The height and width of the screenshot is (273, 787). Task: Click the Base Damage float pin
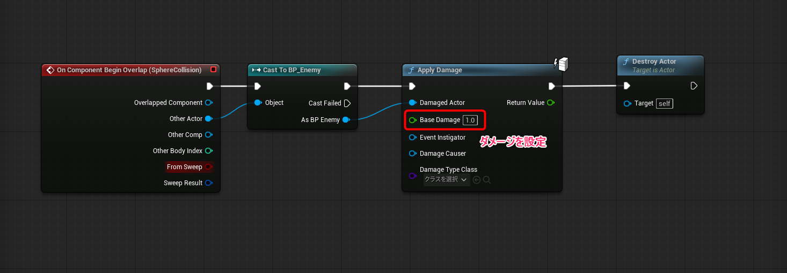[412, 120]
